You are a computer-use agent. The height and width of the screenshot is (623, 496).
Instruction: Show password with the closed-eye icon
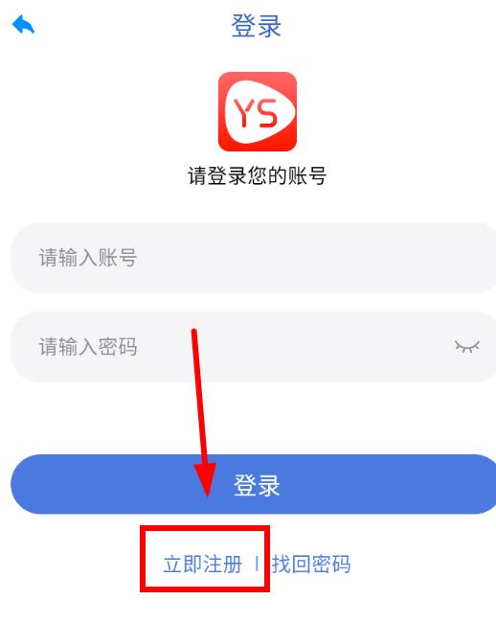[x=466, y=346]
